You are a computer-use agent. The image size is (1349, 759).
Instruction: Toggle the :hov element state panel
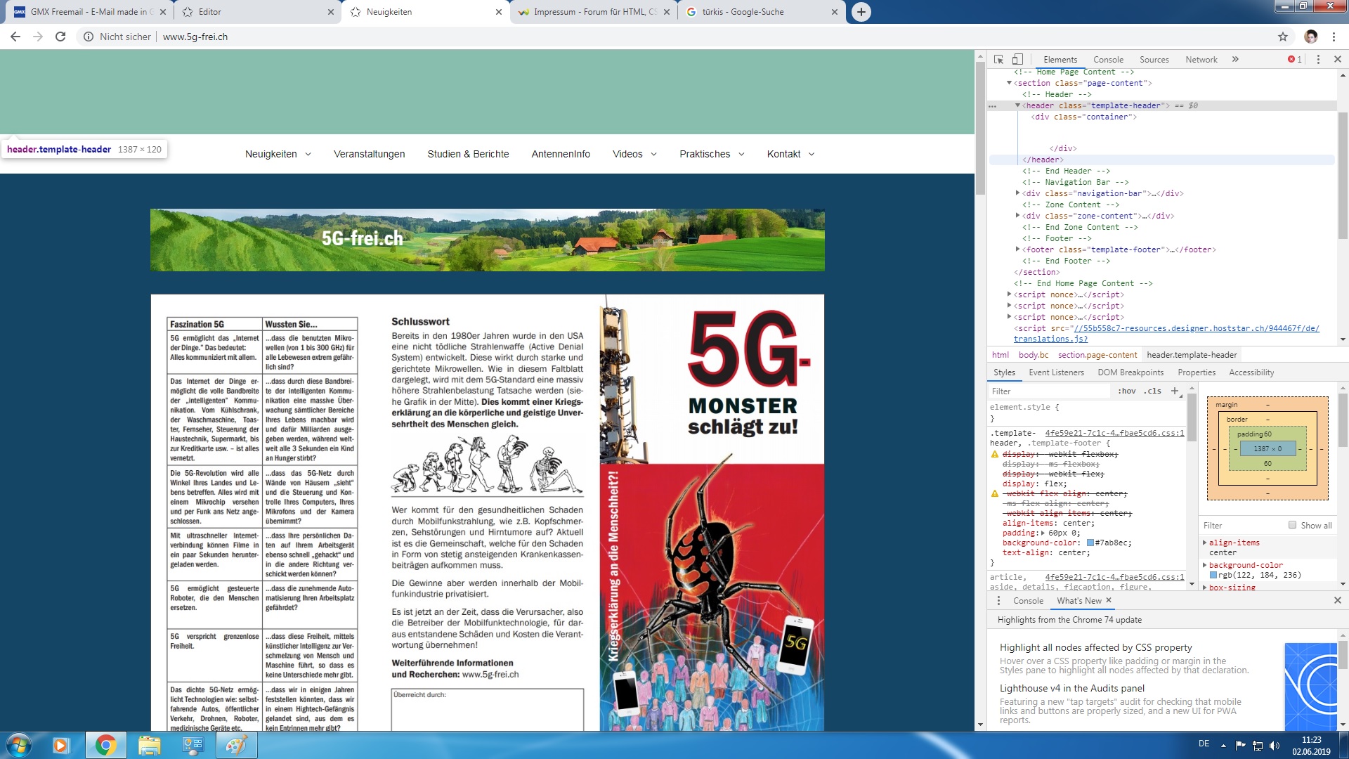tap(1126, 391)
